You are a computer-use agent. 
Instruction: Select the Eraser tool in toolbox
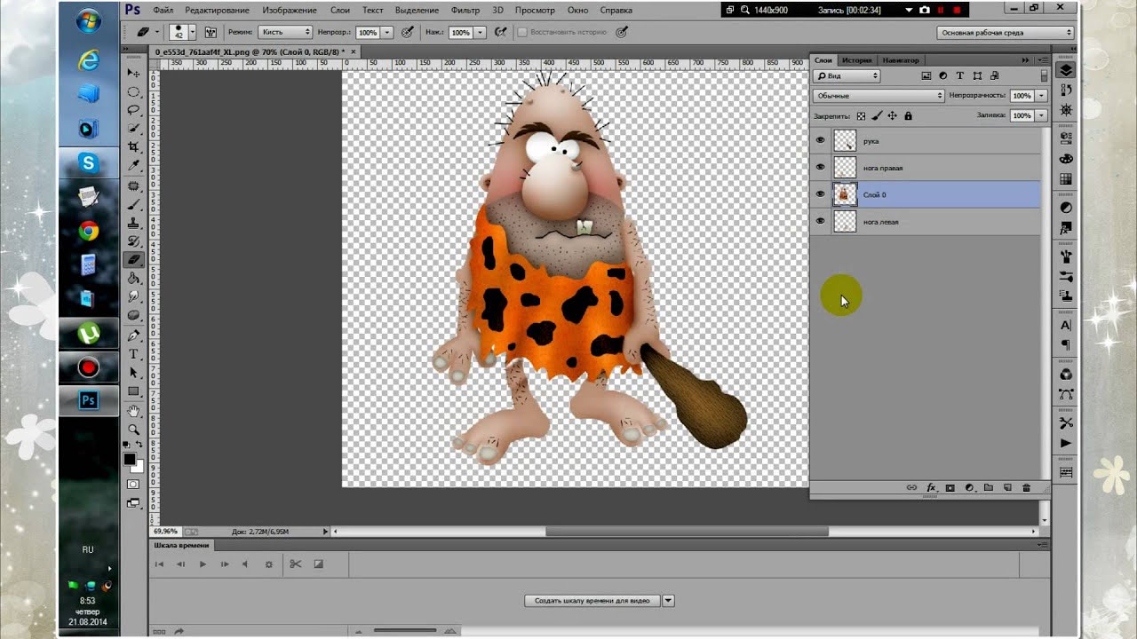[134, 260]
